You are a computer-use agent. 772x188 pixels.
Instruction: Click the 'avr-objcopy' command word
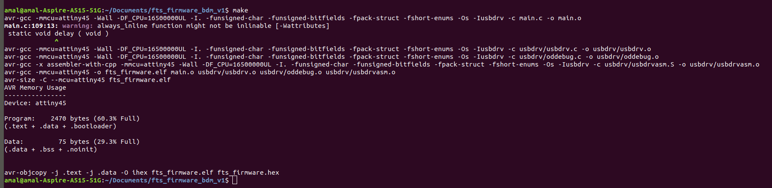click(25, 173)
